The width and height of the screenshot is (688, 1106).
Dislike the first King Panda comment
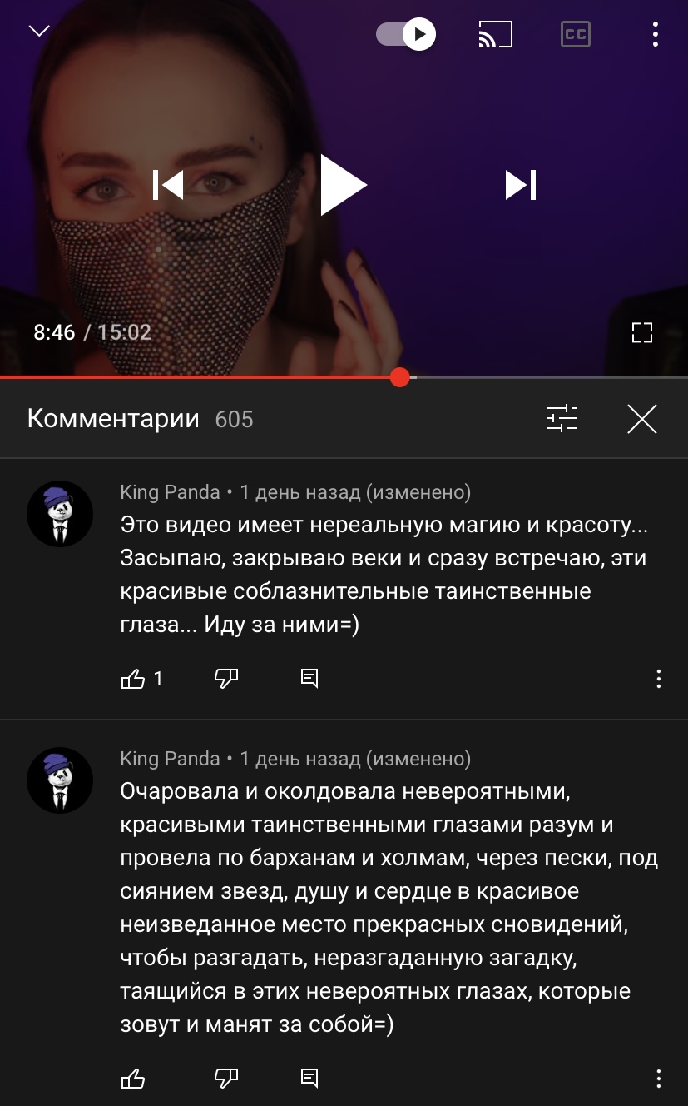[x=226, y=679]
